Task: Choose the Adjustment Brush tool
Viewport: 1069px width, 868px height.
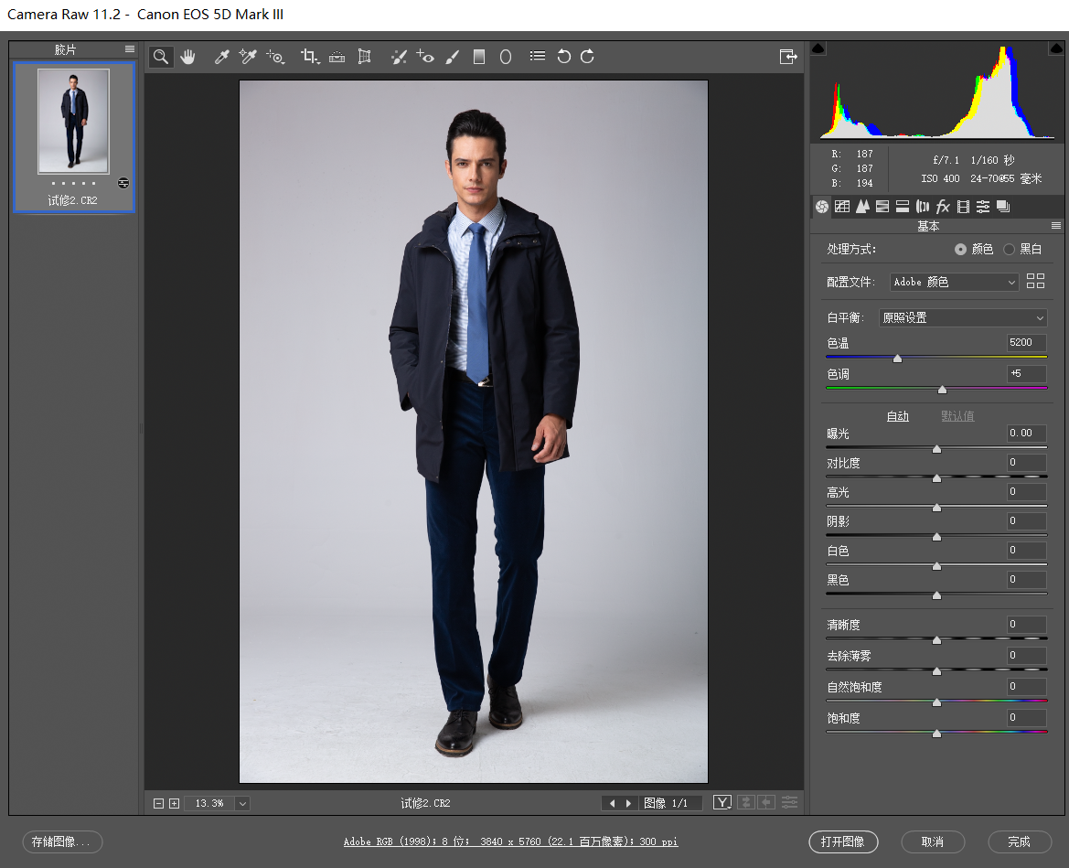Action: (x=452, y=57)
